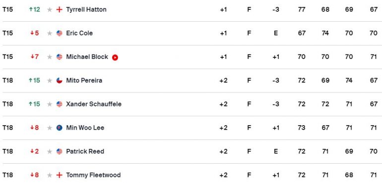Open Eric Cole's player name link
The image size is (382, 183).
(79, 33)
